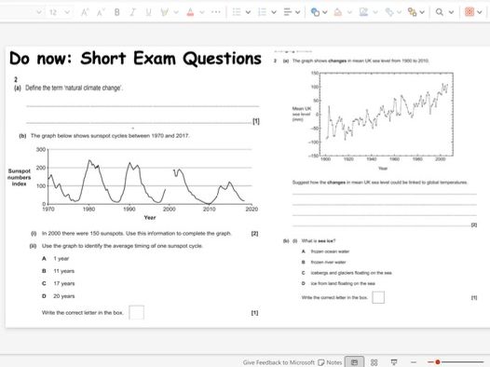Screen dimensions: 490x367
Task: Open paragraph alignment options
Action: point(288,12)
